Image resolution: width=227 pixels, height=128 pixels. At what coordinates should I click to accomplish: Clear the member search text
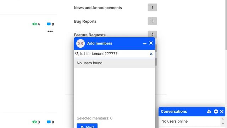pos(151,54)
